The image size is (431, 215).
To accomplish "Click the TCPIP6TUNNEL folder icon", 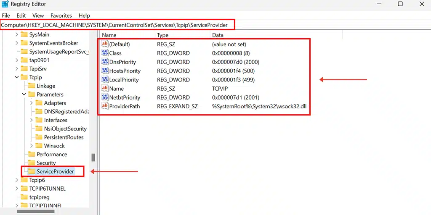I will 24,189.
